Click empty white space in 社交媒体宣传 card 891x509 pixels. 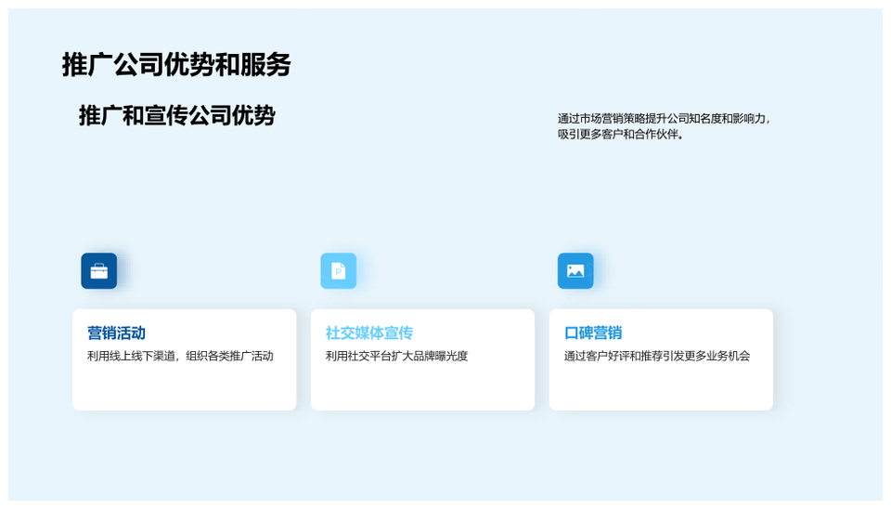pyautogui.click(x=422, y=388)
